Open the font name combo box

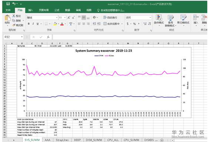point(42,17)
